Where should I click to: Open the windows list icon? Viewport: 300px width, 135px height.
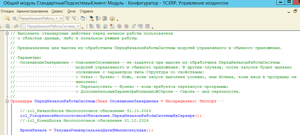pyautogui.click(x=83, y=18)
